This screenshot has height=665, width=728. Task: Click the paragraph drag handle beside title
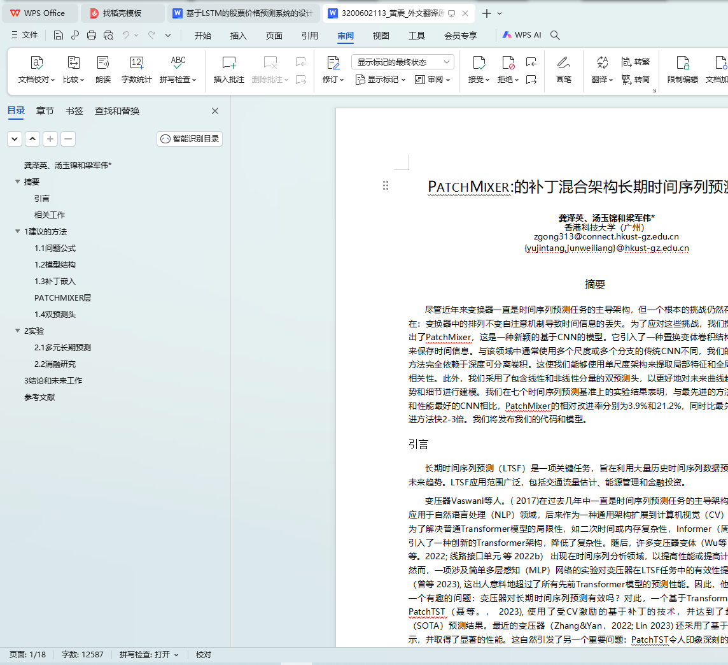pos(386,186)
